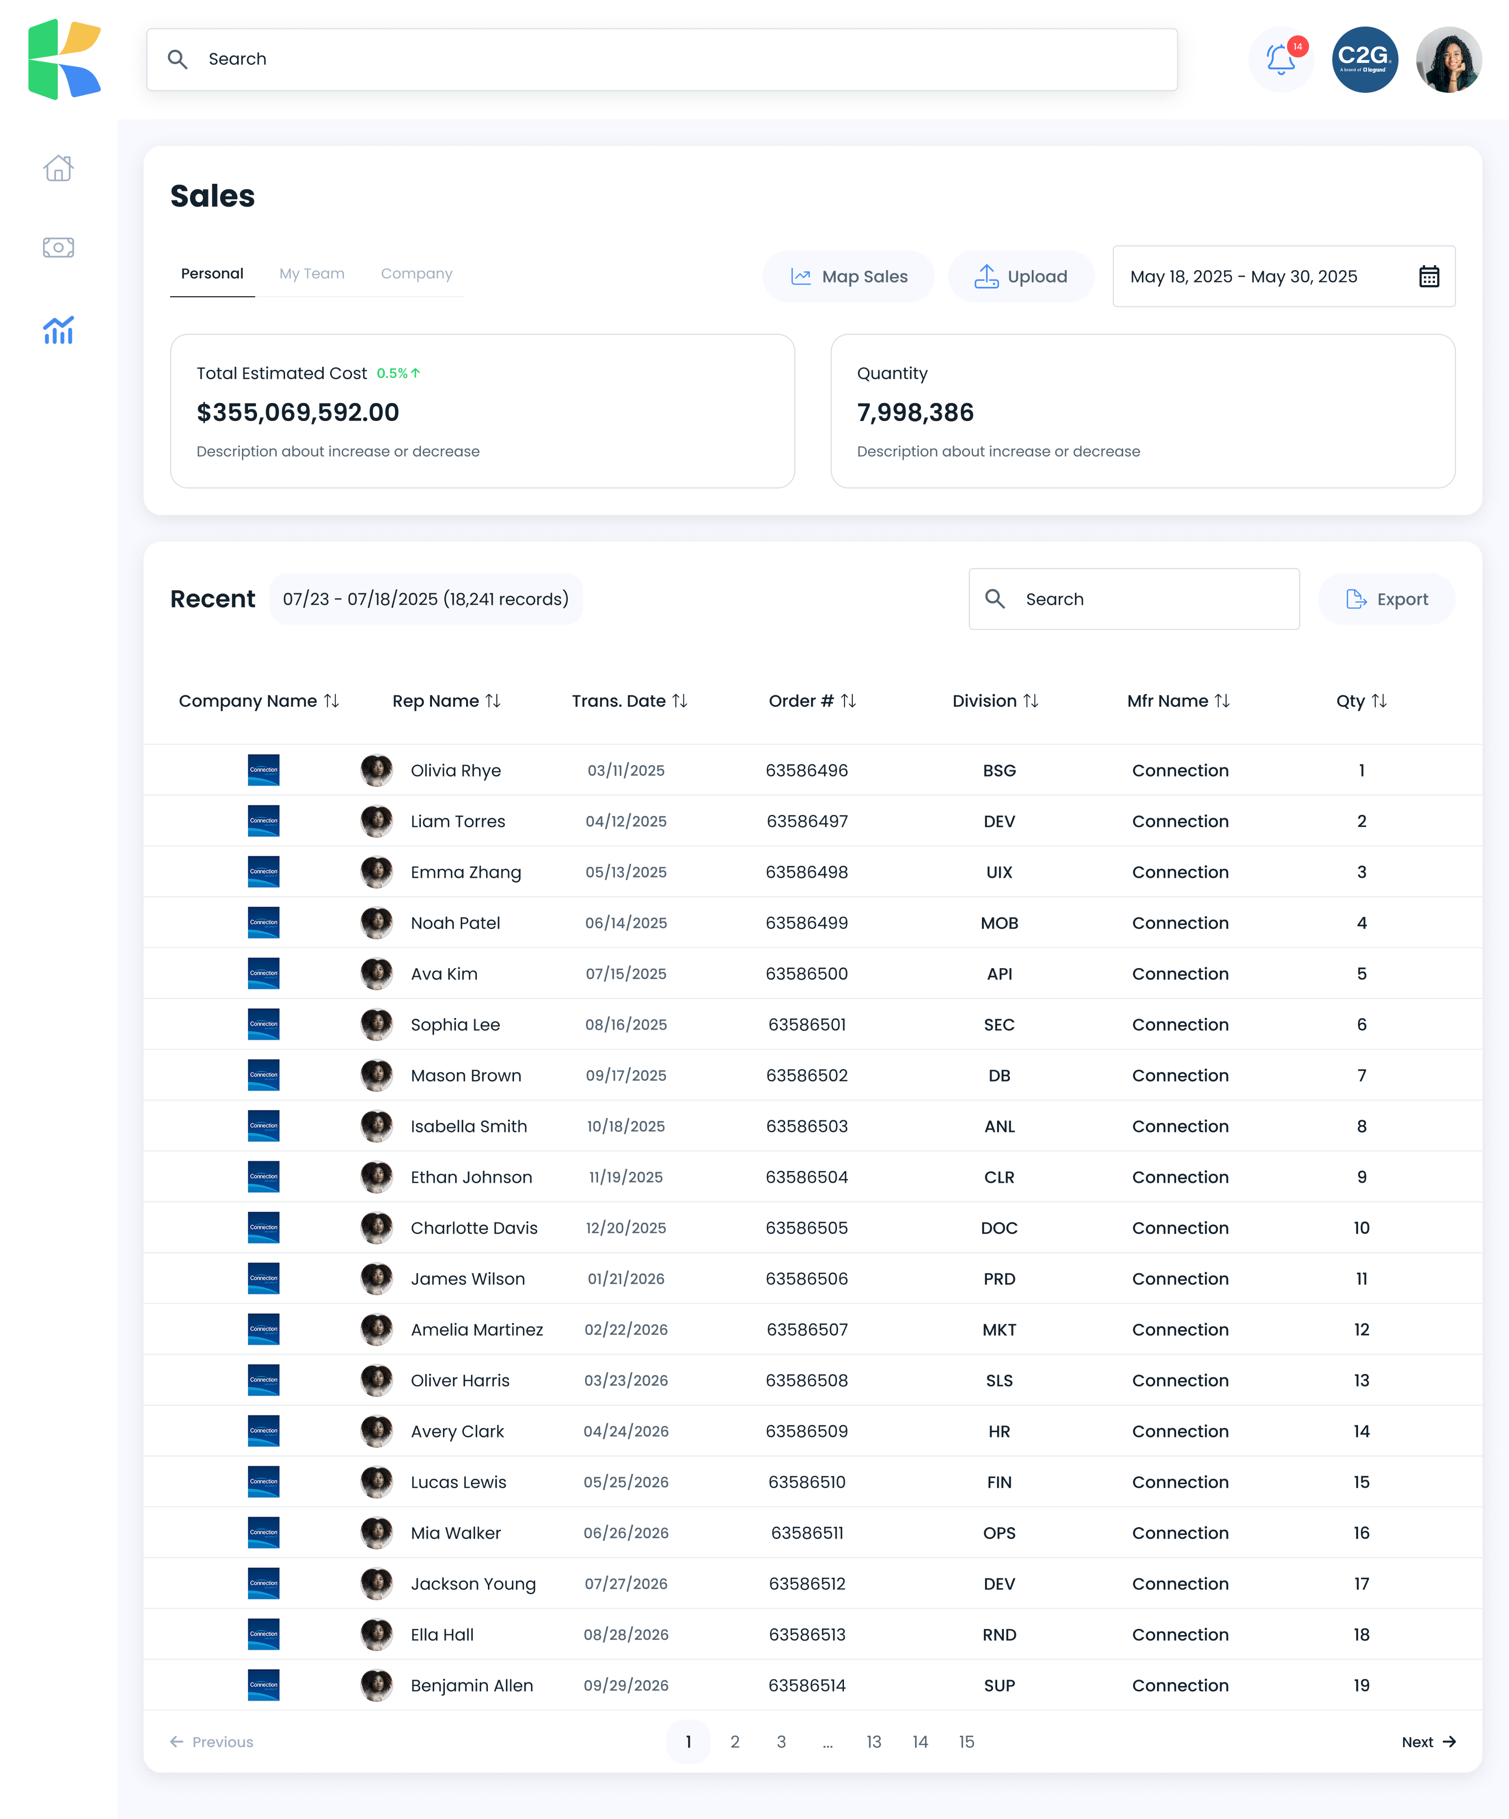Select order number 63586508
The height and width of the screenshot is (1819, 1509).
807,1380
